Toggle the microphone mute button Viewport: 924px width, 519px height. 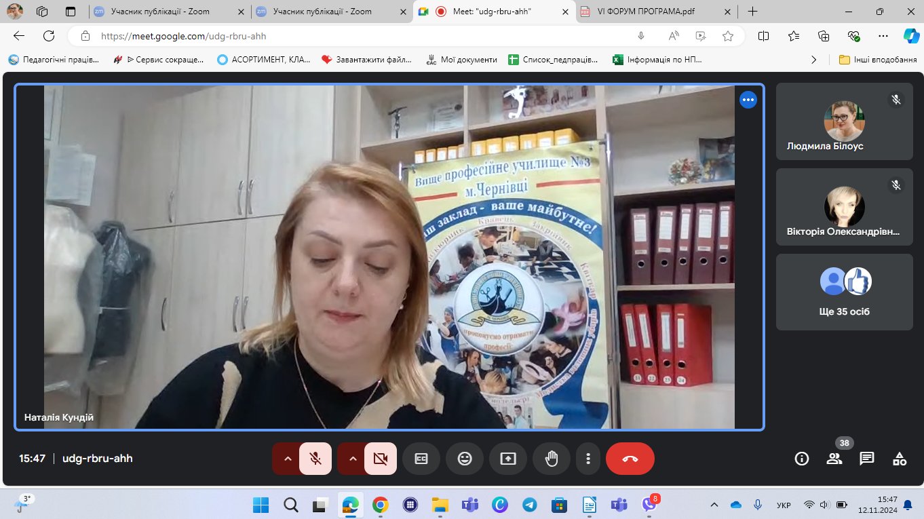(x=315, y=459)
